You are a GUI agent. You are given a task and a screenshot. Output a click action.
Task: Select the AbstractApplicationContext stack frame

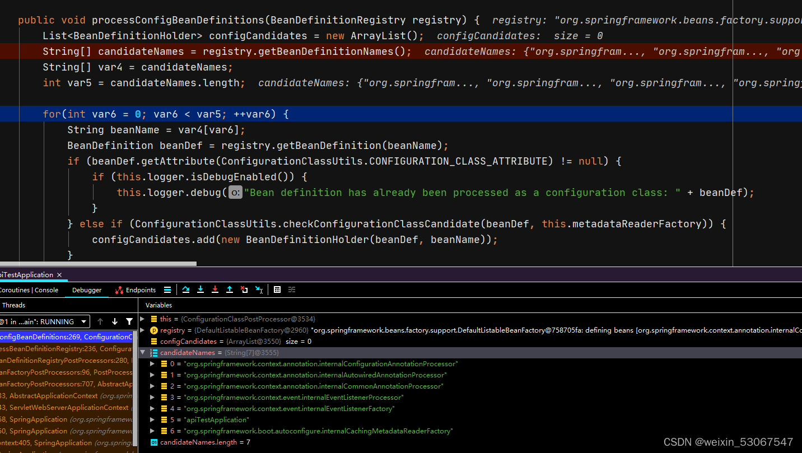coord(66,396)
